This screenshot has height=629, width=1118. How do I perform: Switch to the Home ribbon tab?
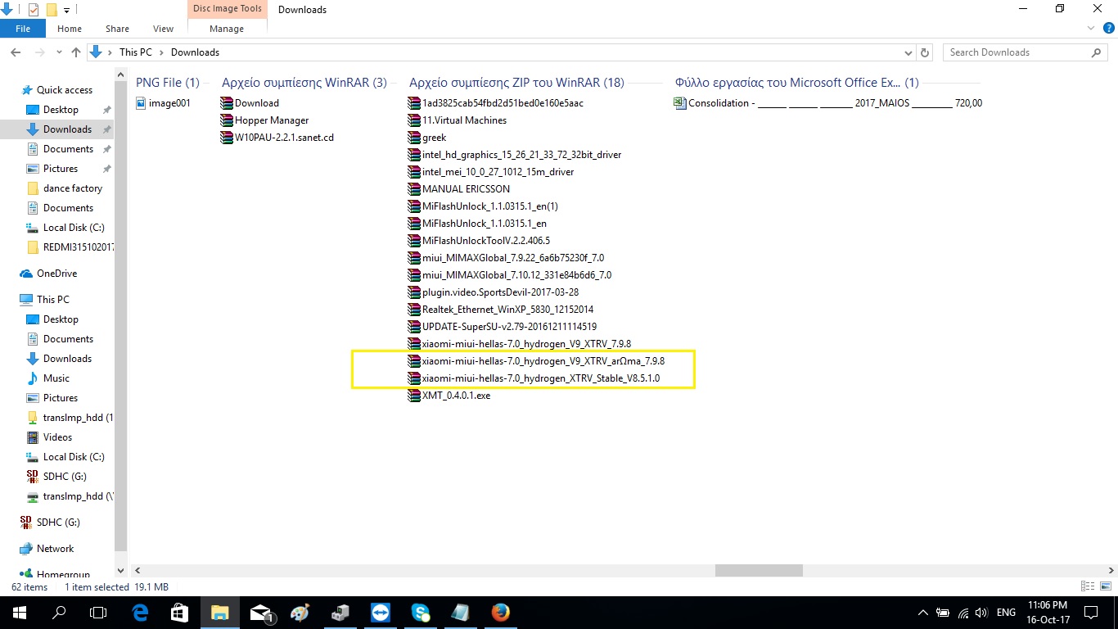point(70,29)
